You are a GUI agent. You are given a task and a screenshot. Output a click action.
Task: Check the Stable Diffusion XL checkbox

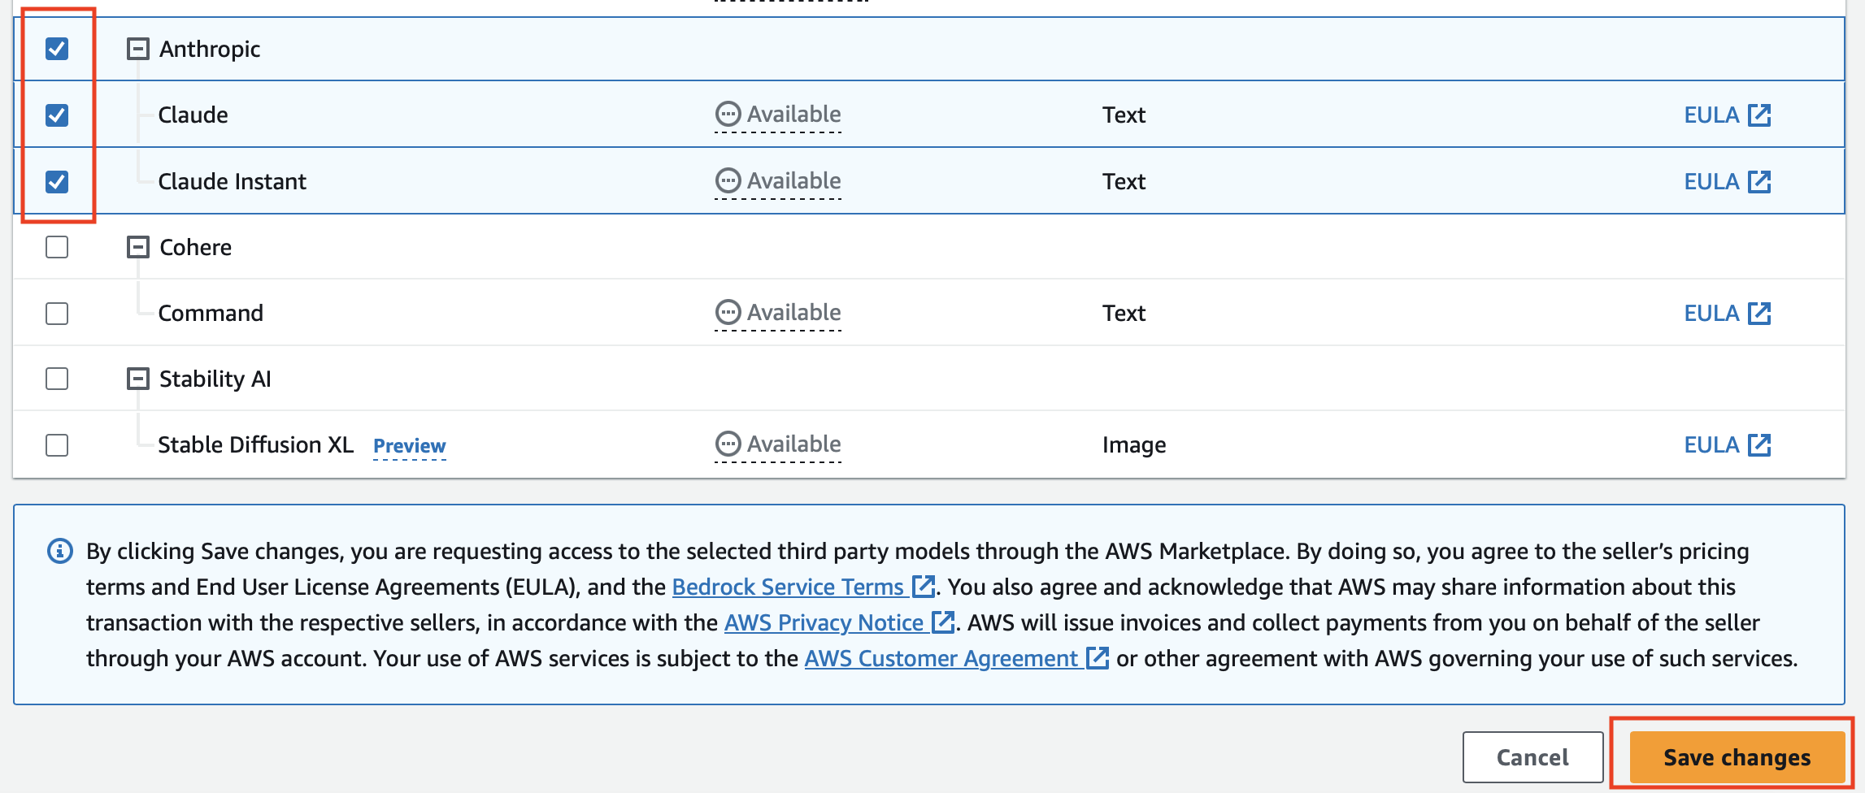pos(57,445)
